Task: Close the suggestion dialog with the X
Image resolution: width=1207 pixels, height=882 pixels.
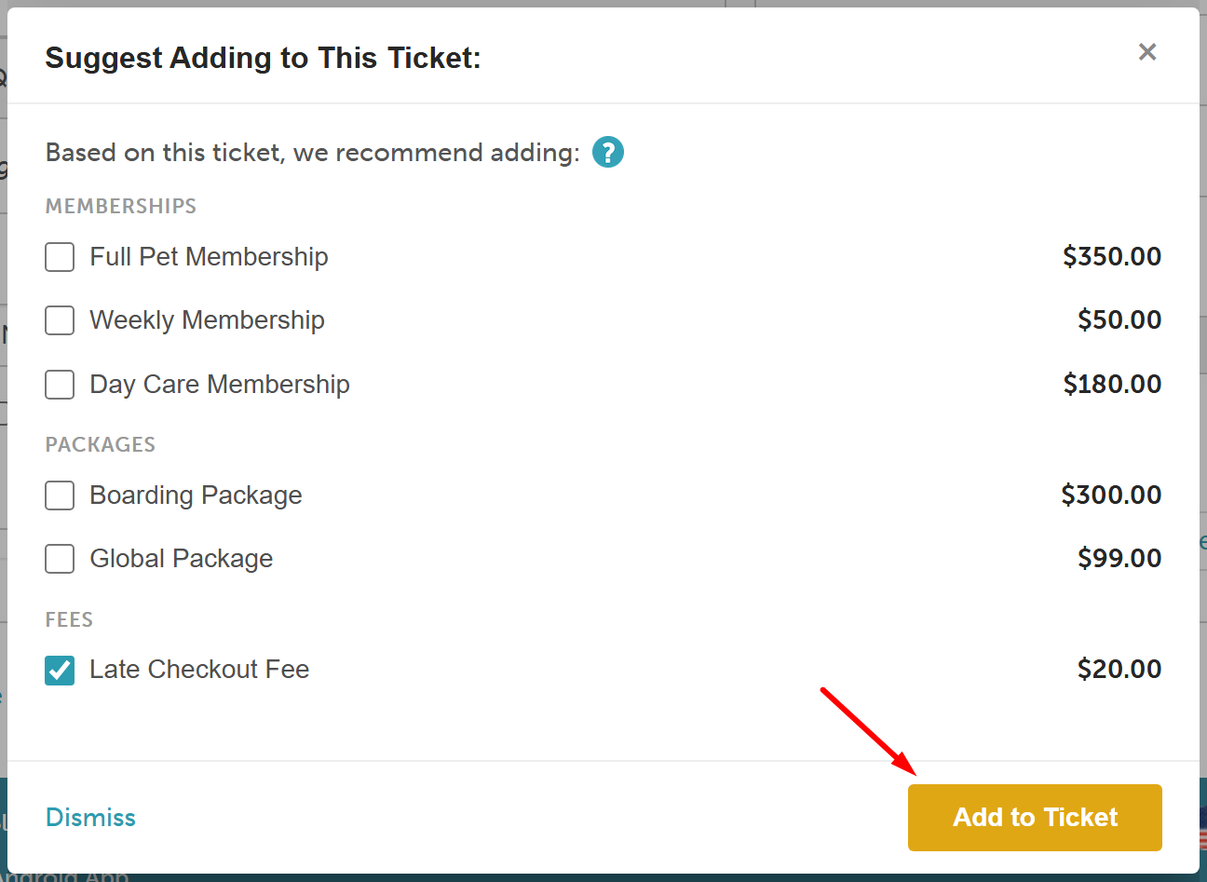Action: click(x=1147, y=52)
